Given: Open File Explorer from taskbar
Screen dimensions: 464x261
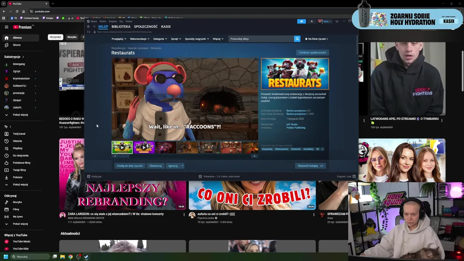Looking at the screenshot, I should [x=62, y=257].
